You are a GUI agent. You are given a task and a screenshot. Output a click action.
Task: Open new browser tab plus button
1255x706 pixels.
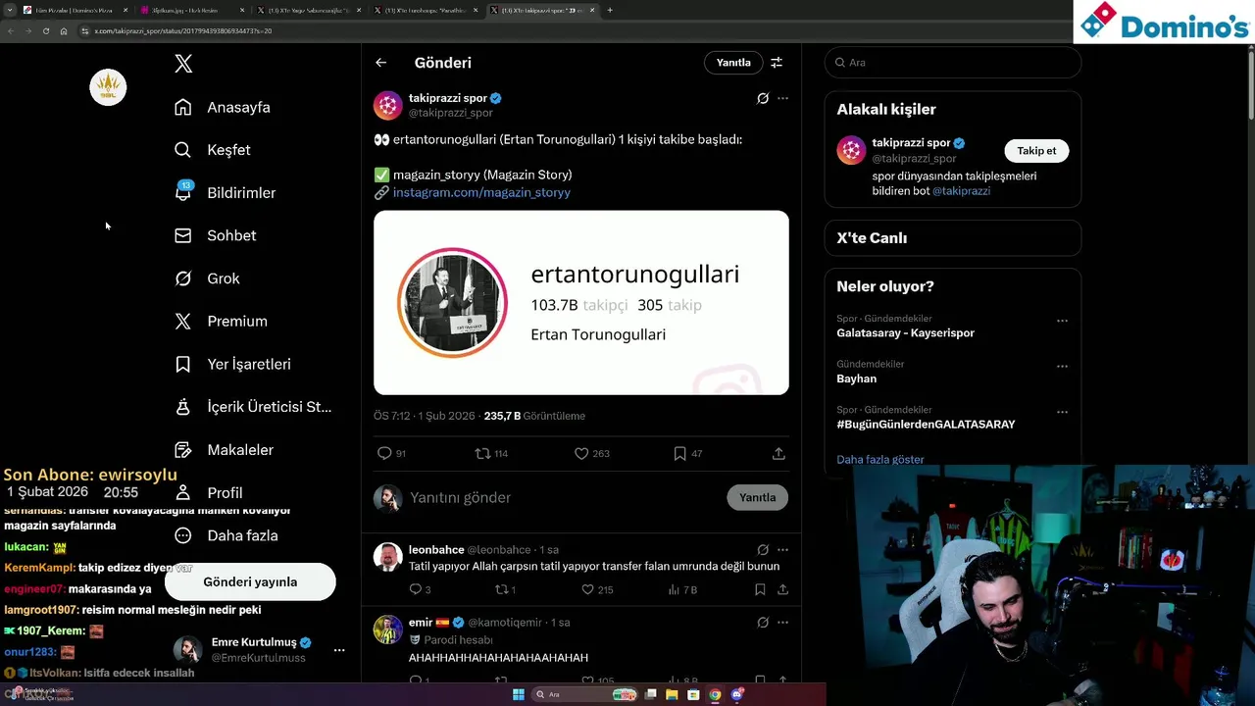click(610, 10)
